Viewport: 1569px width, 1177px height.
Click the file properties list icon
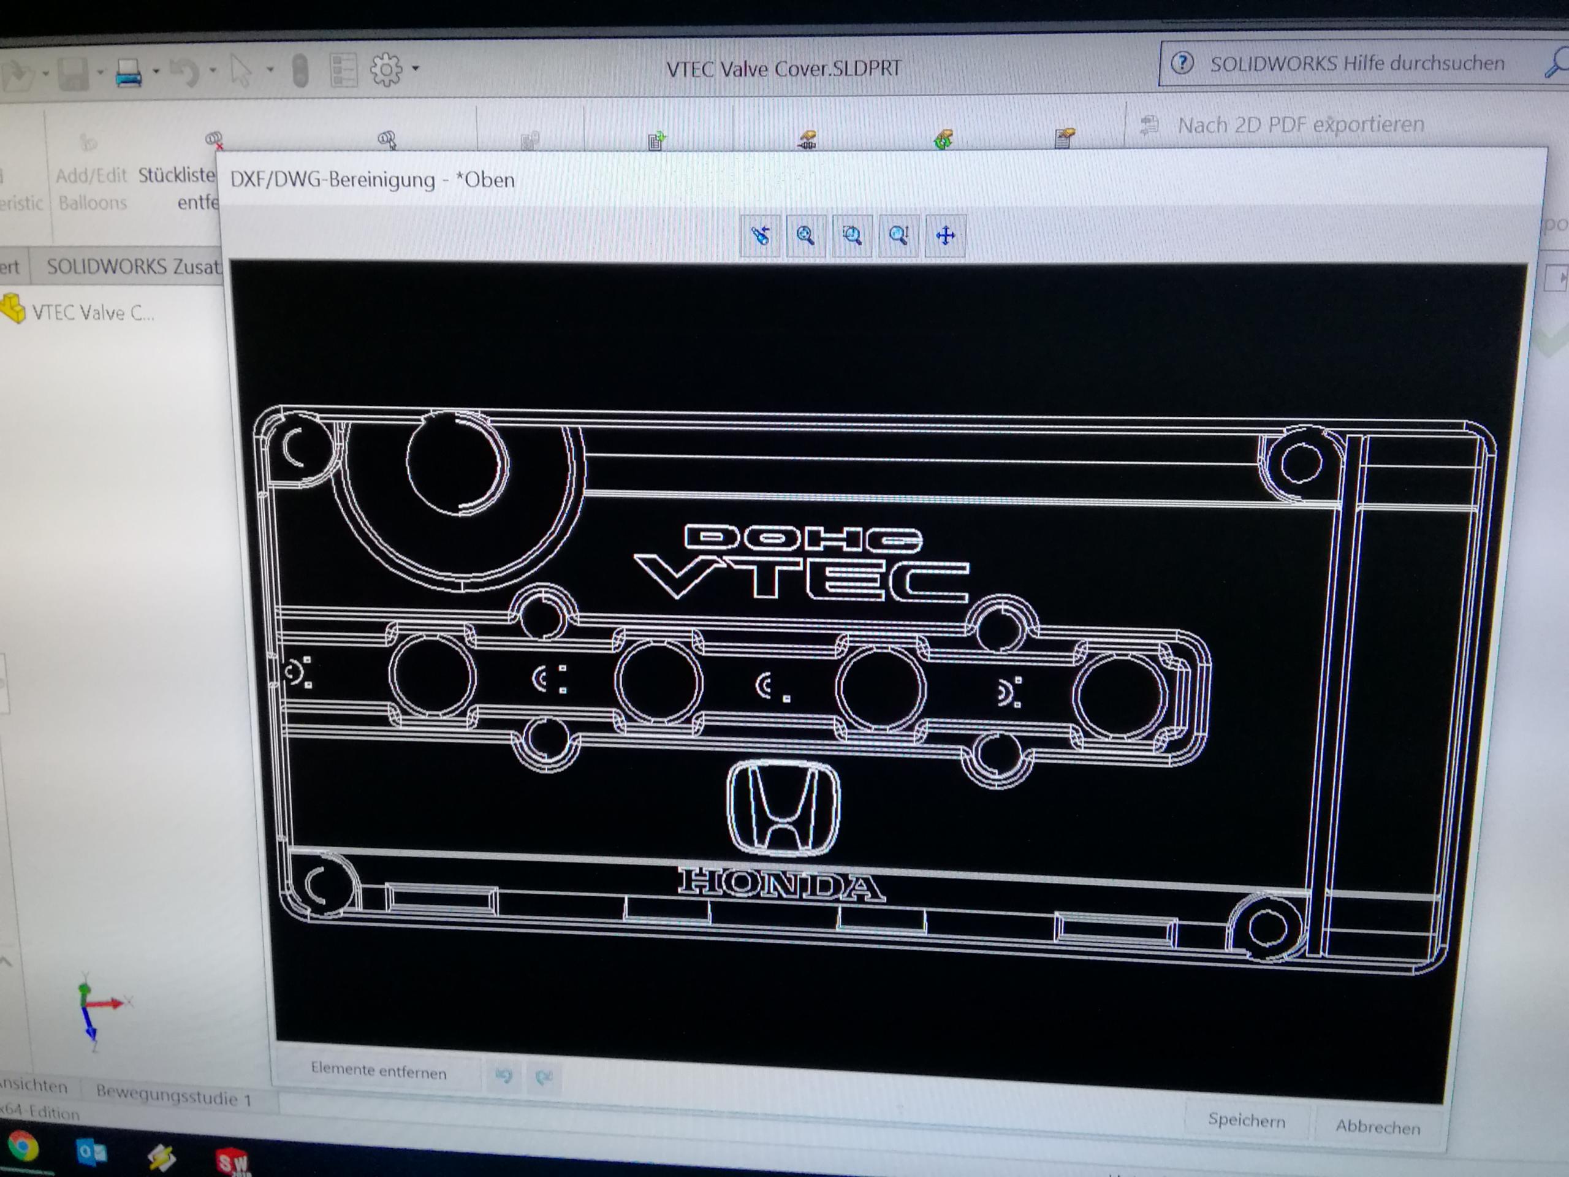click(x=343, y=70)
